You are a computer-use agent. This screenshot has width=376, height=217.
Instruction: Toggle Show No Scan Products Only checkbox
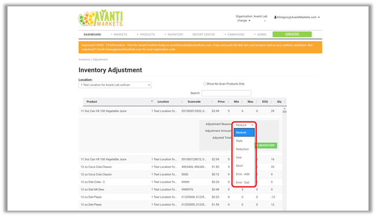click(205, 84)
